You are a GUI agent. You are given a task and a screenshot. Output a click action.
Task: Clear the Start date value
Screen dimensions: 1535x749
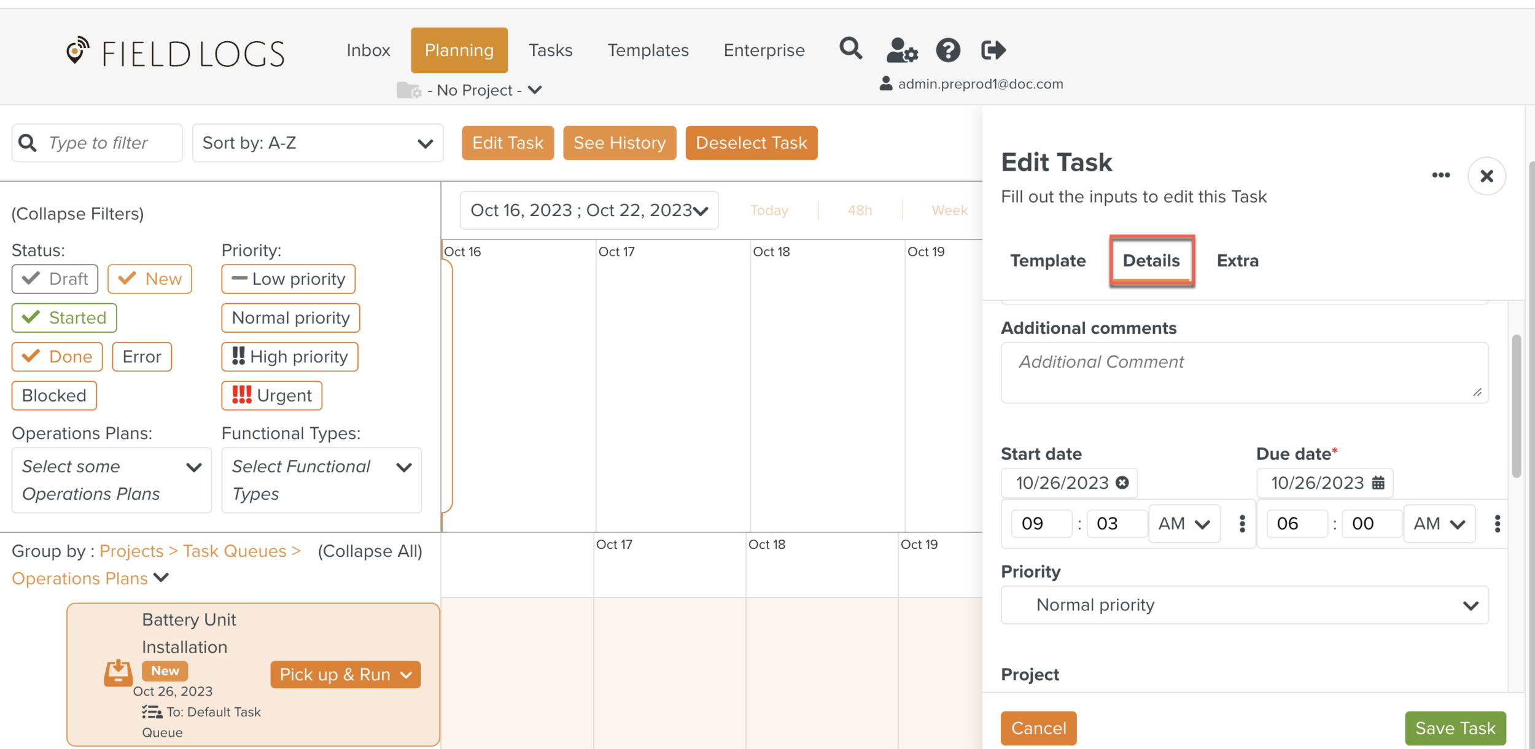(1122, 483)
